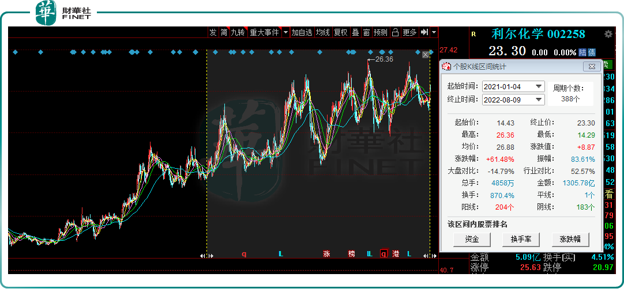Click the 换手率 ranking button

[521, 239]
